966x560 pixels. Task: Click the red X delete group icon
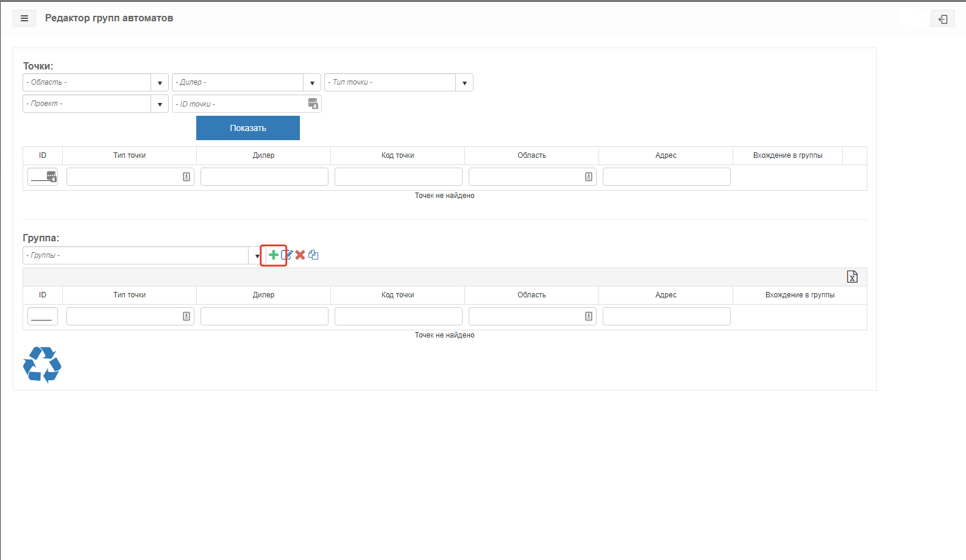click(x=300, y=255)
